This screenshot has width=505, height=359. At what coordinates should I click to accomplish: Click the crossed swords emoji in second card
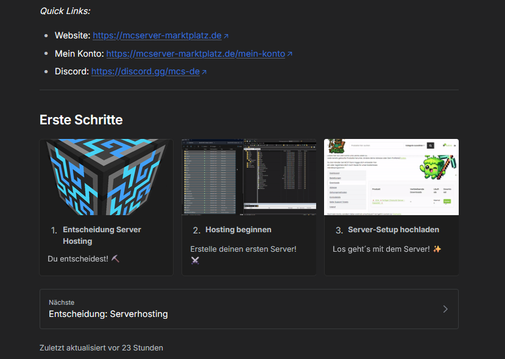(195, 260)
